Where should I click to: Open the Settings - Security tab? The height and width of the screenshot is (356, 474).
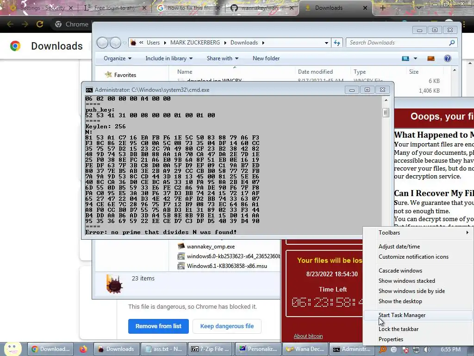pos(42,8)
